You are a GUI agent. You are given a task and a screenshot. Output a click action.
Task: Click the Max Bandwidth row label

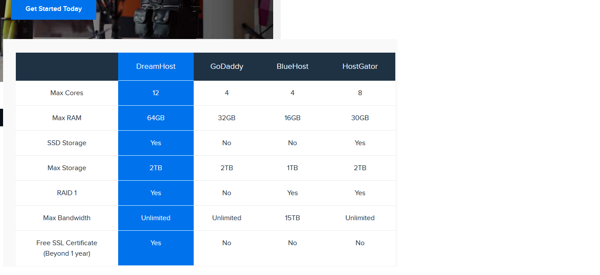pos(67,218)
